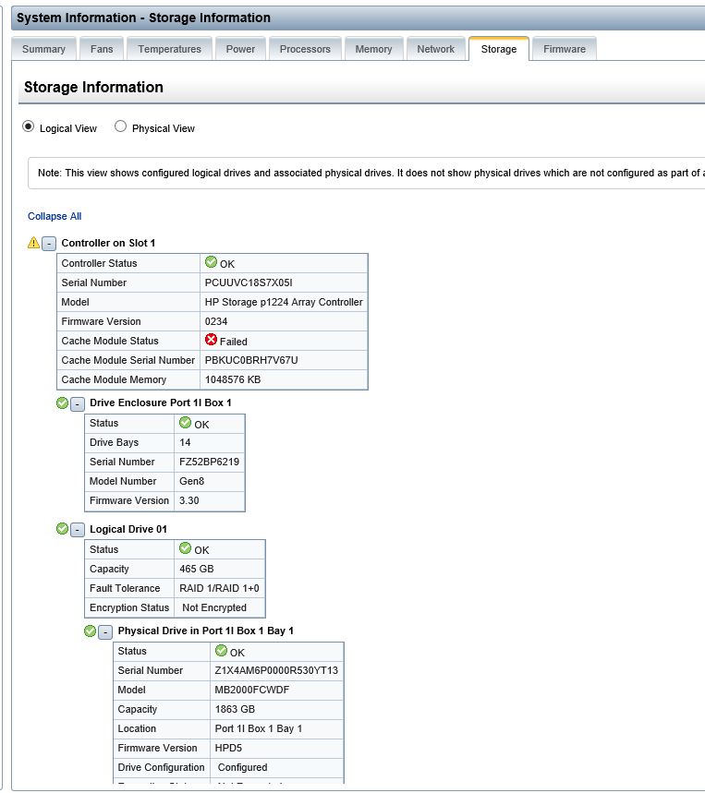Collapse the Logical Drive 01 section

pyautogui.click(x=78, y=530)
